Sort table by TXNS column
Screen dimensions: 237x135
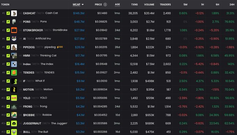[135, 5]
